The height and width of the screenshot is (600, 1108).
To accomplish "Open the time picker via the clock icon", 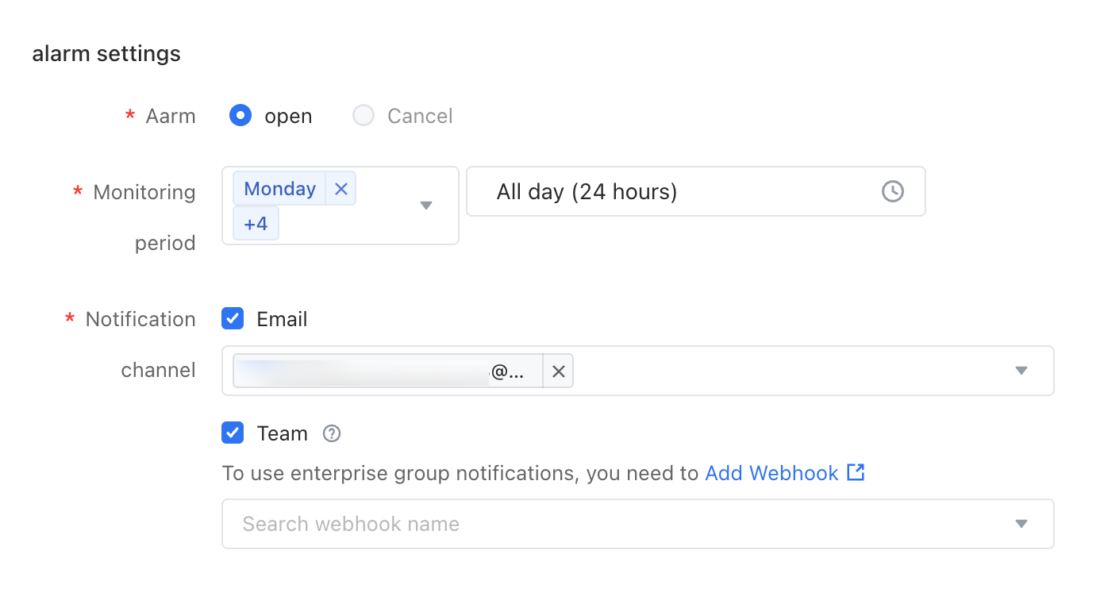I will pyautogui.click(x=893, y=191).
